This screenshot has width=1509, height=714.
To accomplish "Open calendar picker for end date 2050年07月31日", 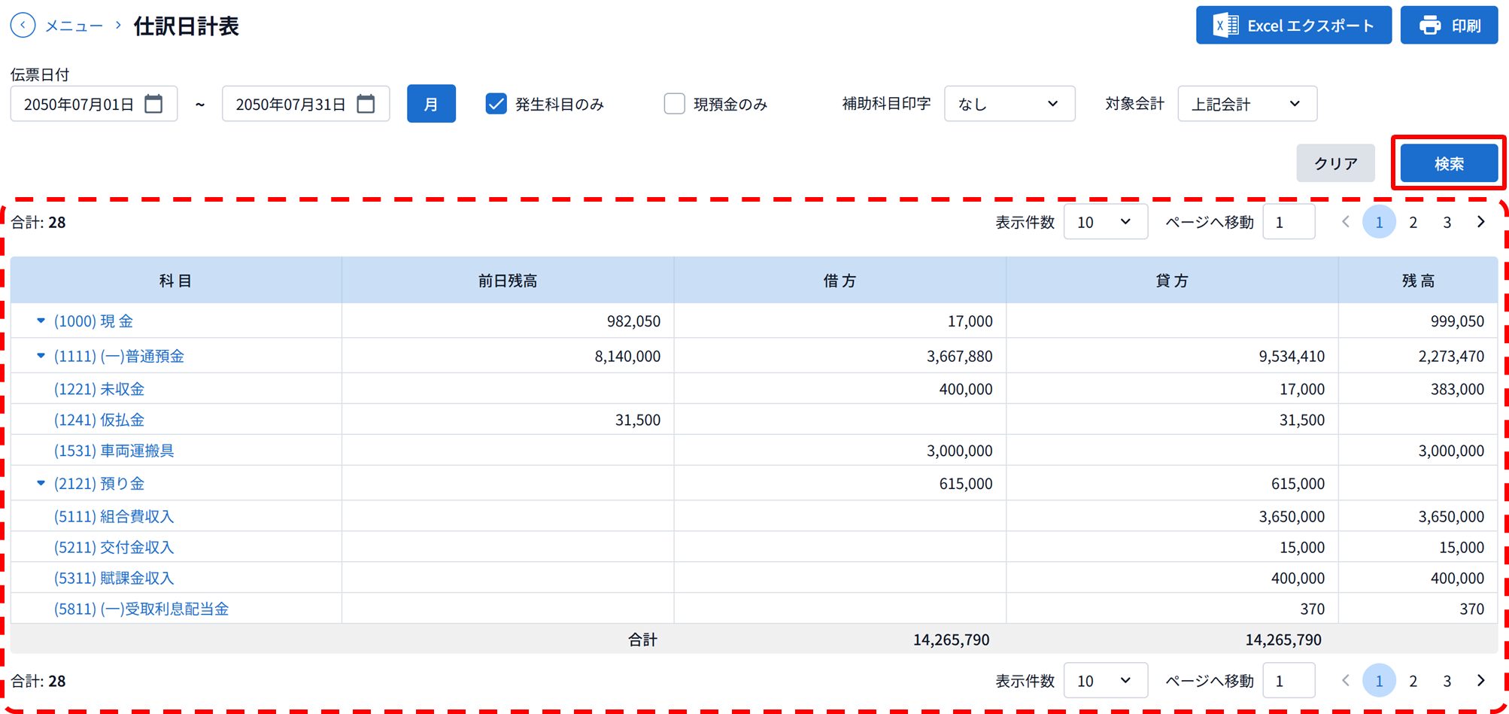I will click(366, 104).
